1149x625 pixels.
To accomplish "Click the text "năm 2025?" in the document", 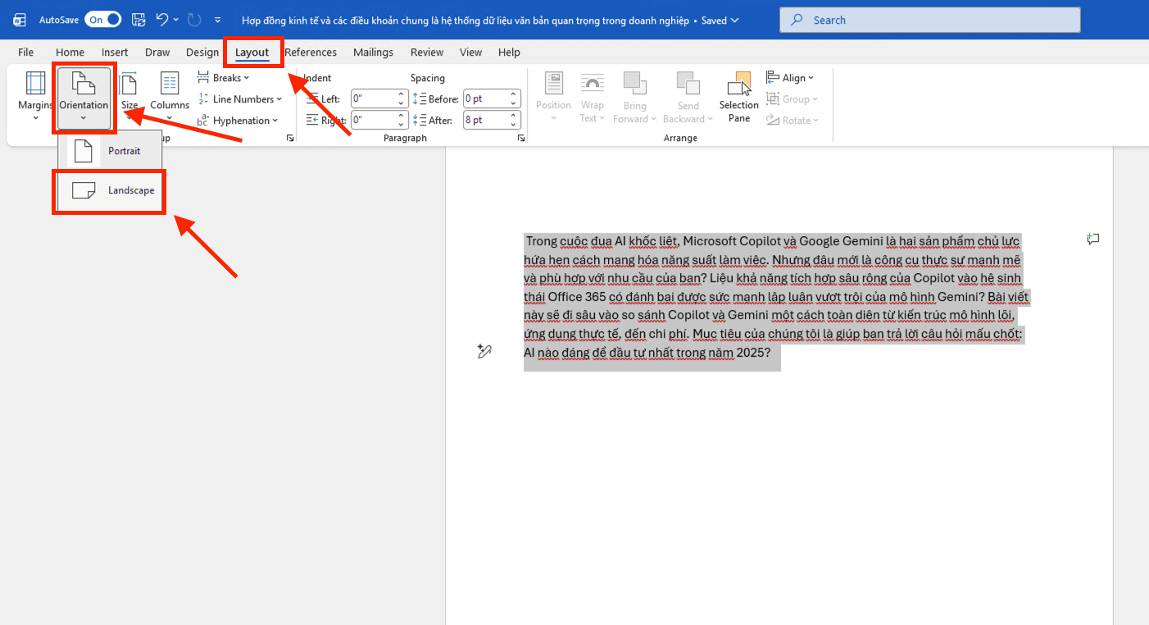I will pos(740,353).
